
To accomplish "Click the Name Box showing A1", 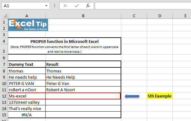I will (x=23, y=6).
